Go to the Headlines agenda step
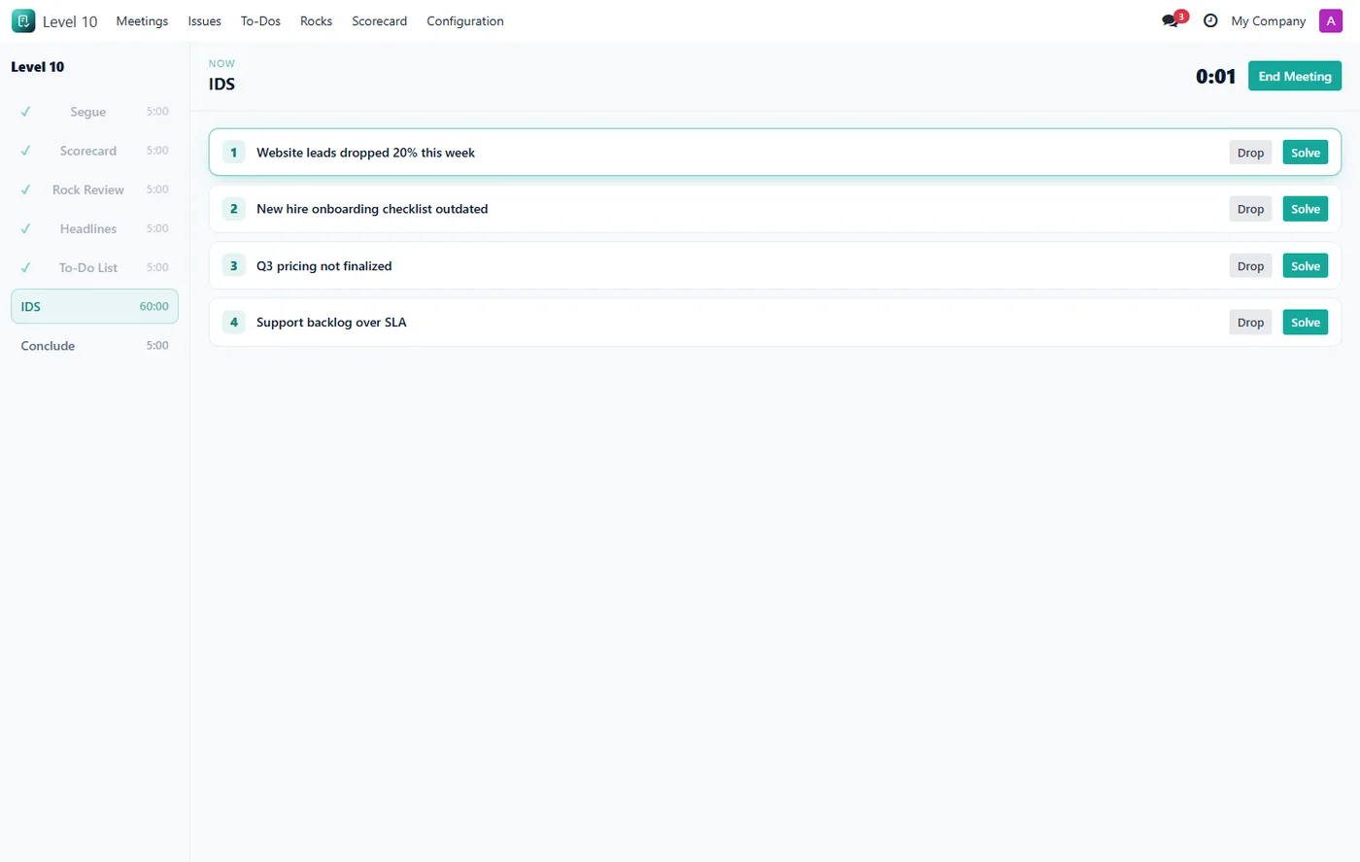Image resolution: width=1360 pixels, height=862 pixels. click(x=94, y=228)
